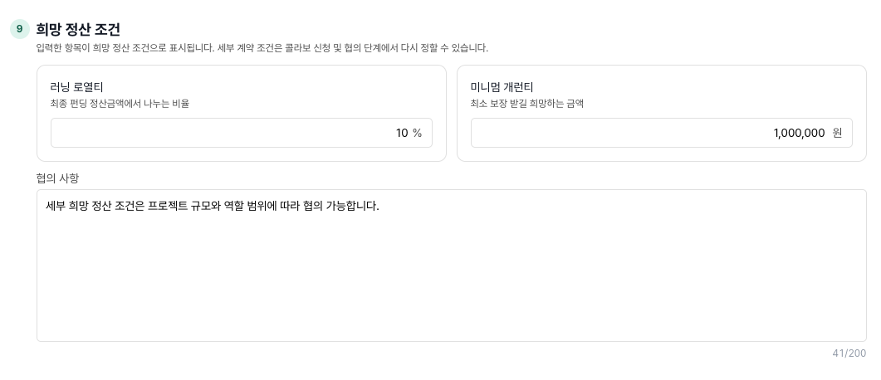The height and width of the screenshot is (380, 881).
Task: Click the green step 9 badge
Action: [20, 29]
